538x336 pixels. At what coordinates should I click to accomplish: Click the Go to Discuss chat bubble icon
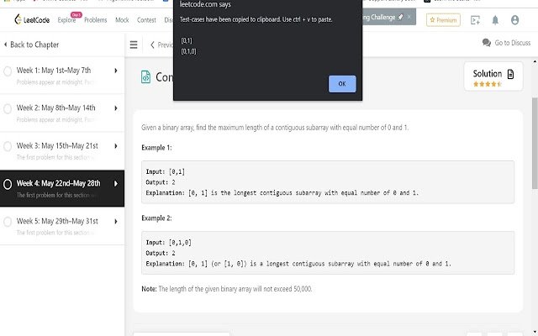coord(486,43)
